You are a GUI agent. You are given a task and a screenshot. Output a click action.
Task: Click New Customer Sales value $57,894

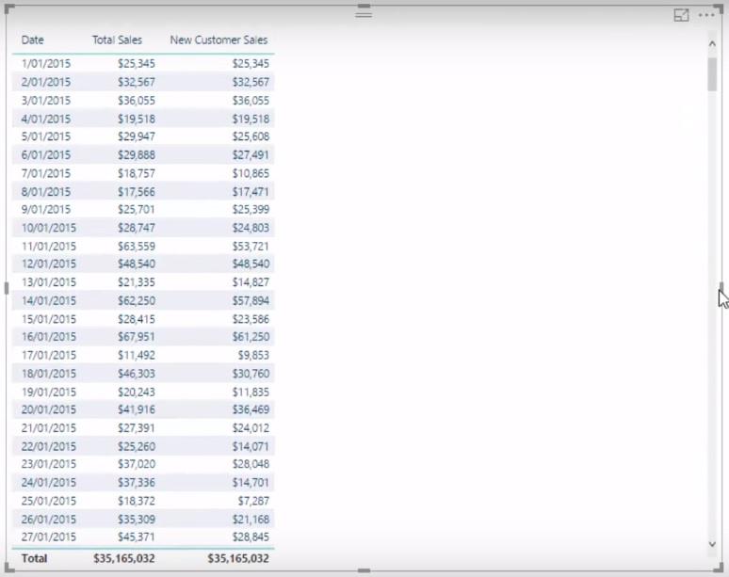[251, 300]
